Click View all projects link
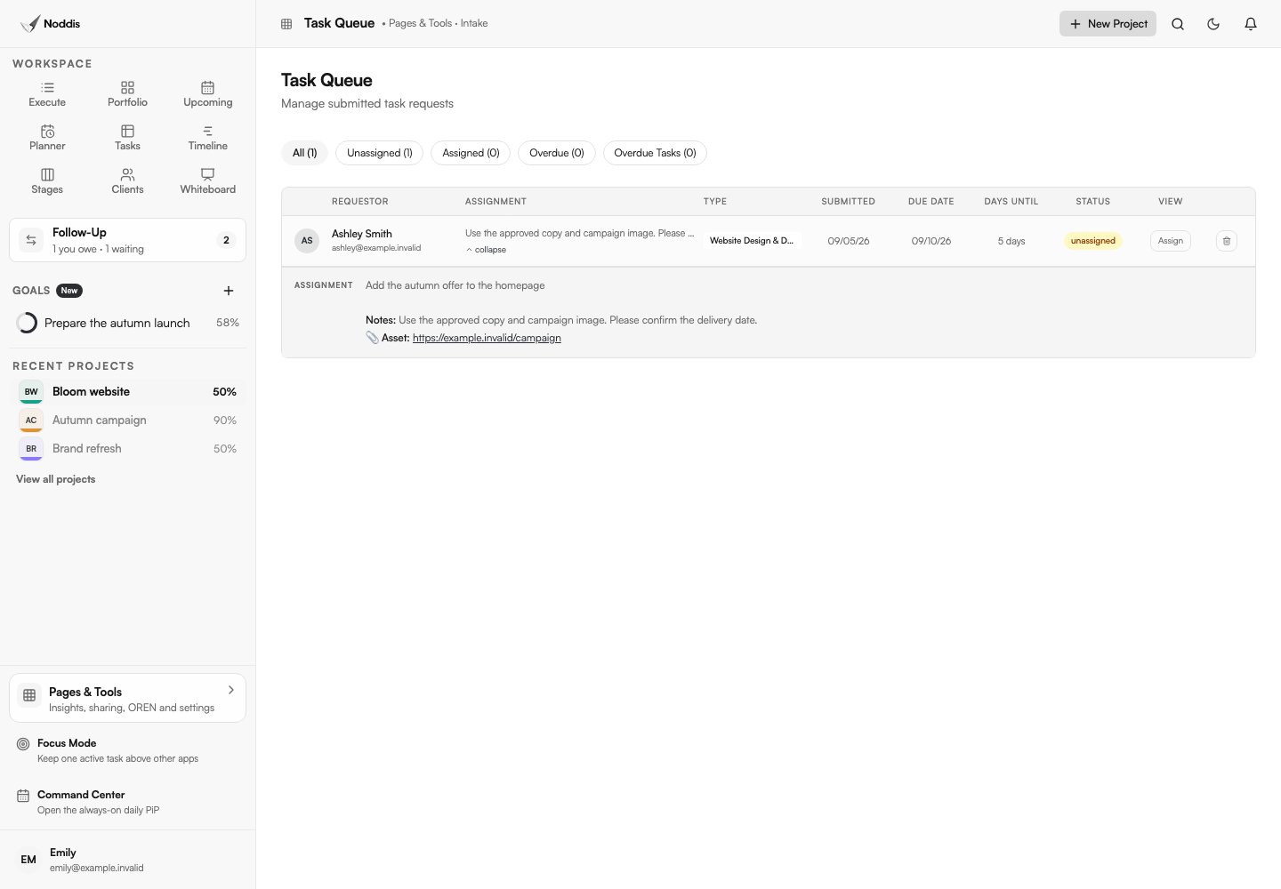The image size is (1281, 889). [x=55, y=479]
